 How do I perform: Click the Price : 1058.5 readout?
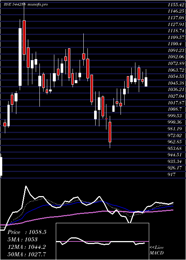point(27,232)
